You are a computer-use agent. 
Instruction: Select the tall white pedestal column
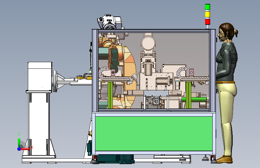[39, 124]
